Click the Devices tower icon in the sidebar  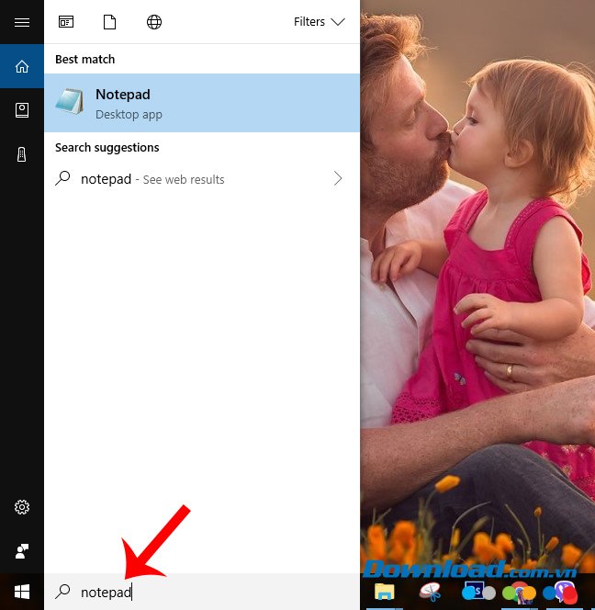22,154
